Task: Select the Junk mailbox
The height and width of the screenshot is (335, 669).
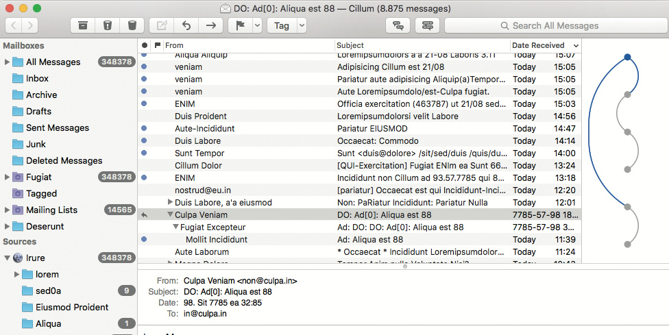Action: [x=36, y=144]
